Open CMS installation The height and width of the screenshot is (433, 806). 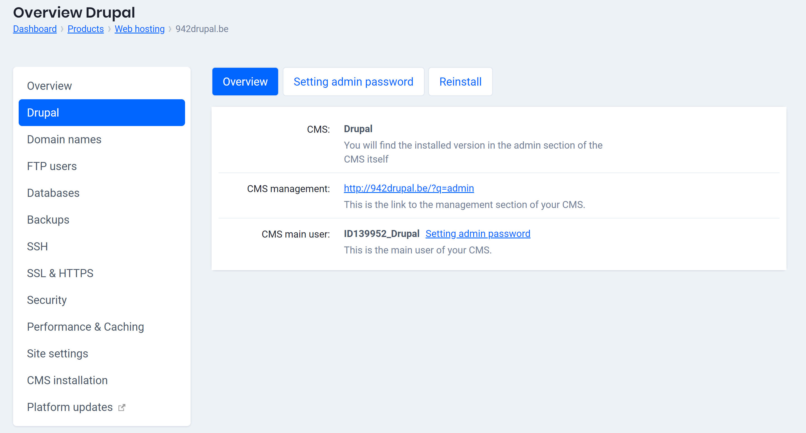pyautogui.click(x=67, y=380)
